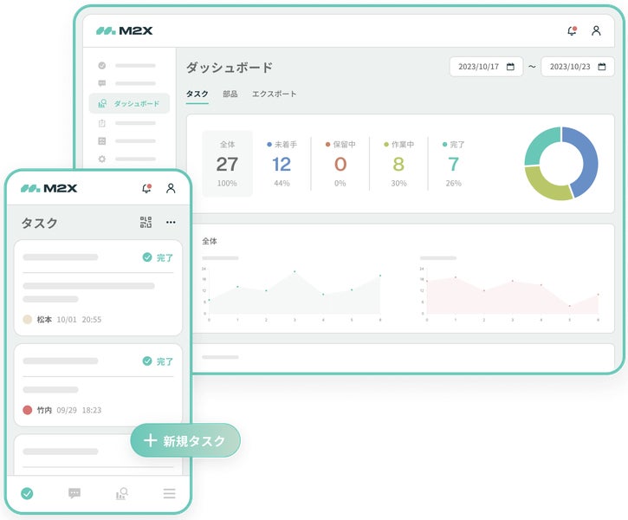Click the end date field 2023/10/23
The image size is (628, 520).
click(578, 67)
